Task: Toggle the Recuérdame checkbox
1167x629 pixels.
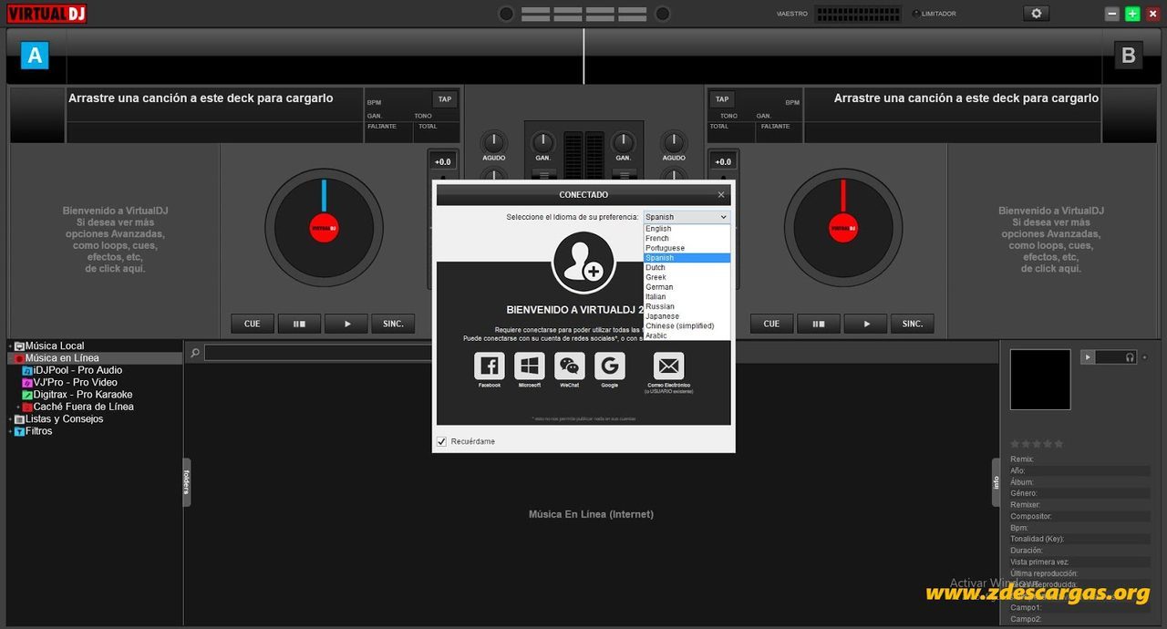Action: (x=442, y=441)
